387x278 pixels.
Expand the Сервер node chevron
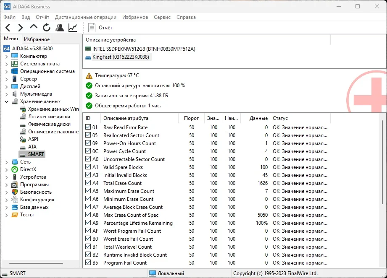pos(7,79)
